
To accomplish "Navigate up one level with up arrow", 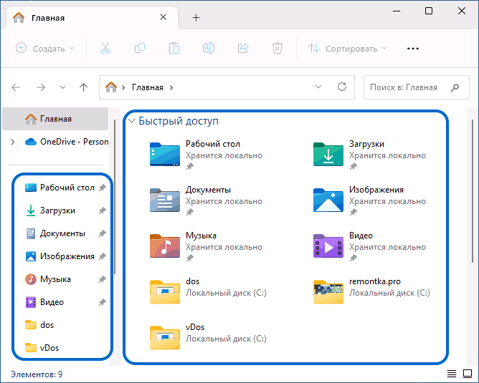I will click(x=83, y=87).
